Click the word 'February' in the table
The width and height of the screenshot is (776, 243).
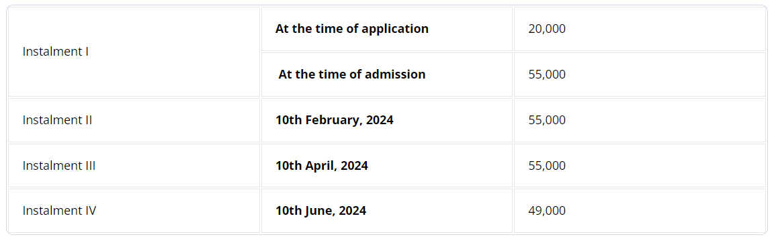pos(334,120)
